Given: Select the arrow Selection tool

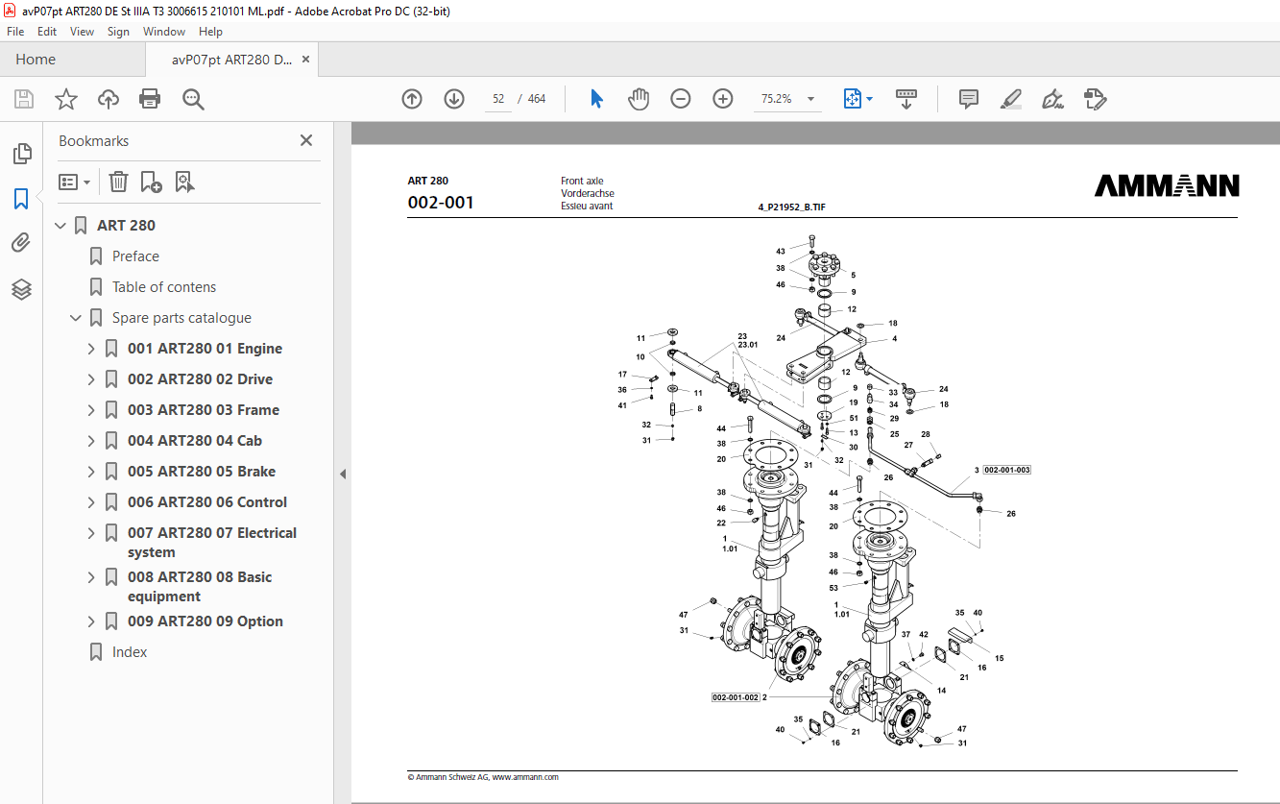Looking at the screenshot, I should click(596, 99).
